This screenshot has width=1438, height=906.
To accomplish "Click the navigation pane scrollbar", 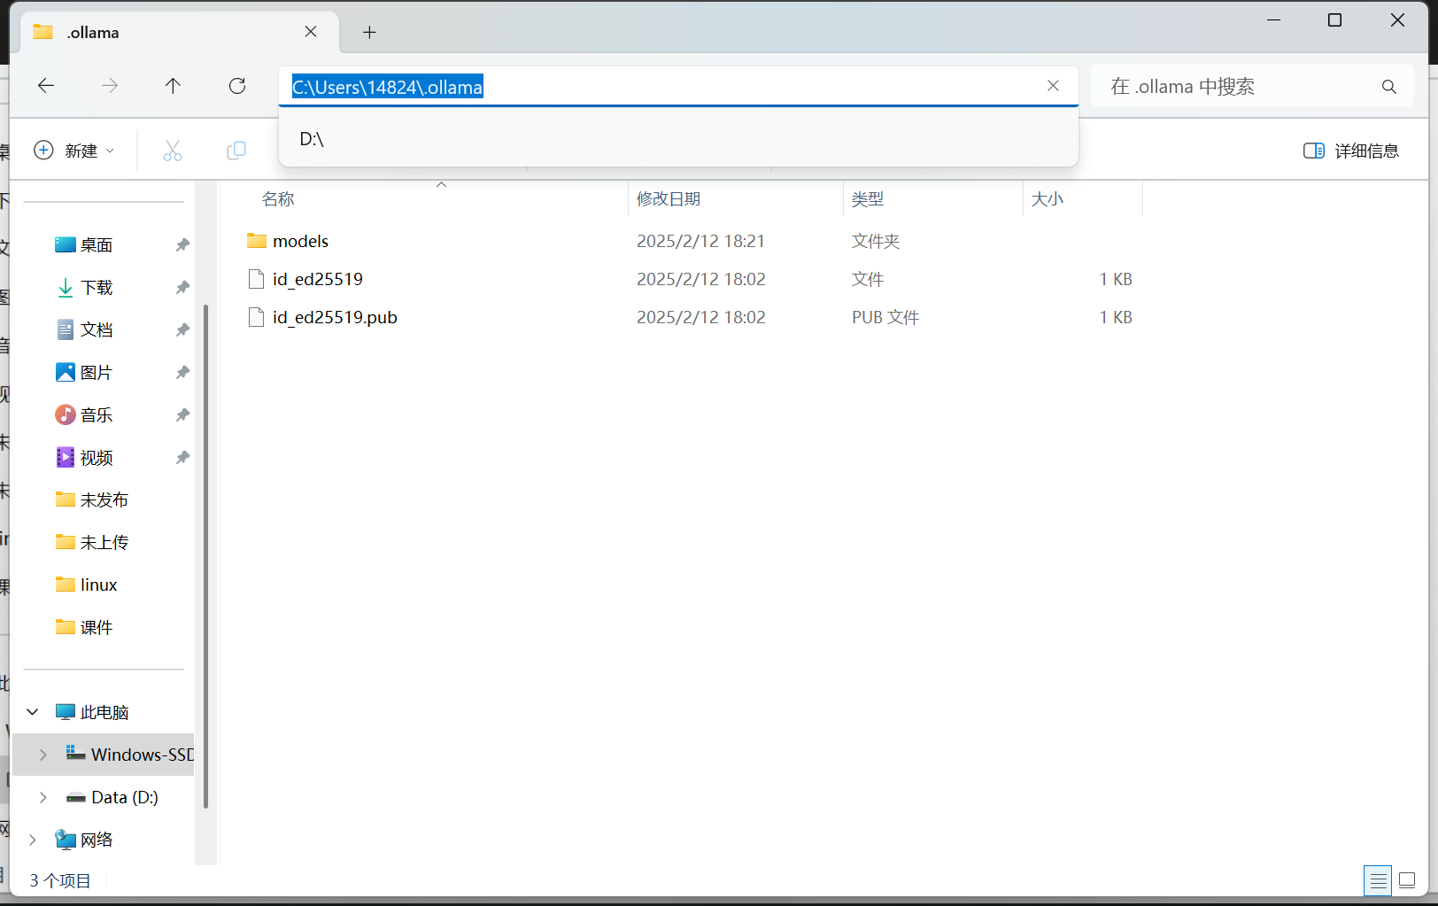I will tap(205, 556).
